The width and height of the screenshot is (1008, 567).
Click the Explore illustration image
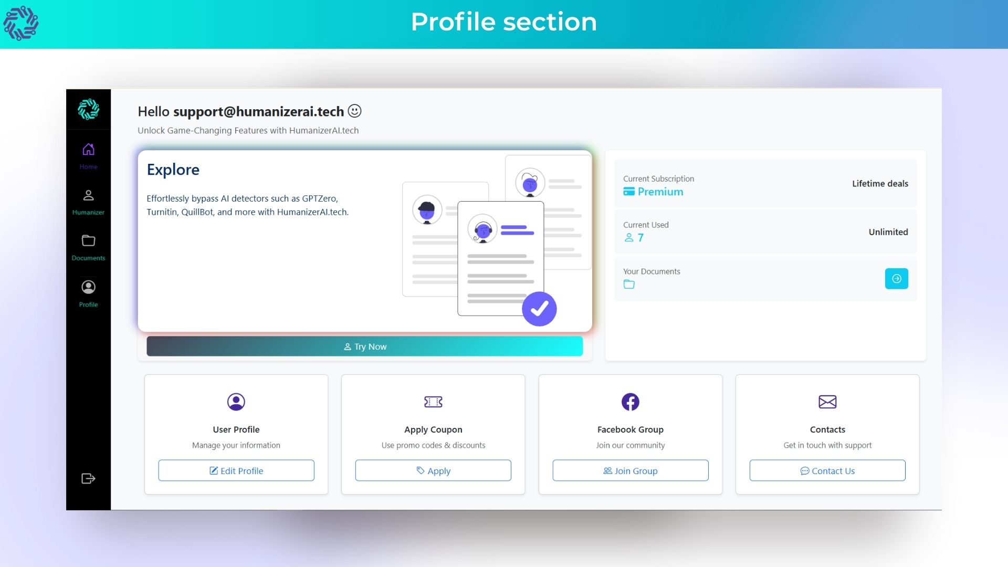point(496,241)
